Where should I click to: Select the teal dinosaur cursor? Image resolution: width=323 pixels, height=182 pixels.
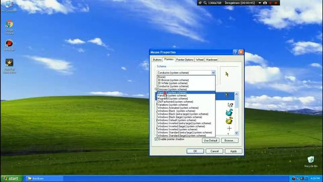pyautogui.click(x=229, y=112)
